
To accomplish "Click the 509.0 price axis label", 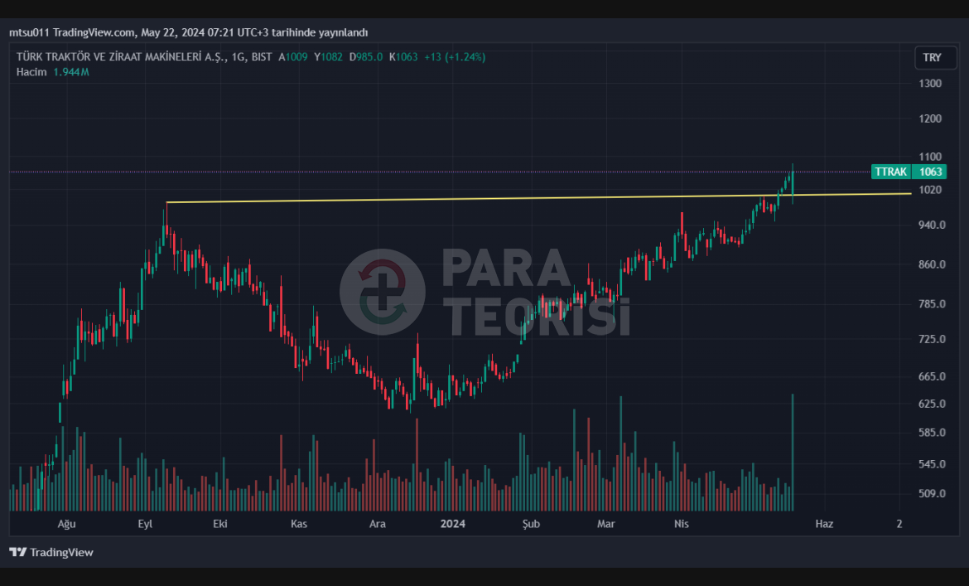I will pyautogui.click(x=932, y=494).
